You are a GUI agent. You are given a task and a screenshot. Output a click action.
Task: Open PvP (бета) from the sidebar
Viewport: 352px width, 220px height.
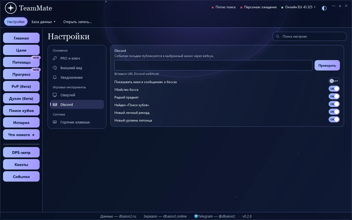coord(21,86)
